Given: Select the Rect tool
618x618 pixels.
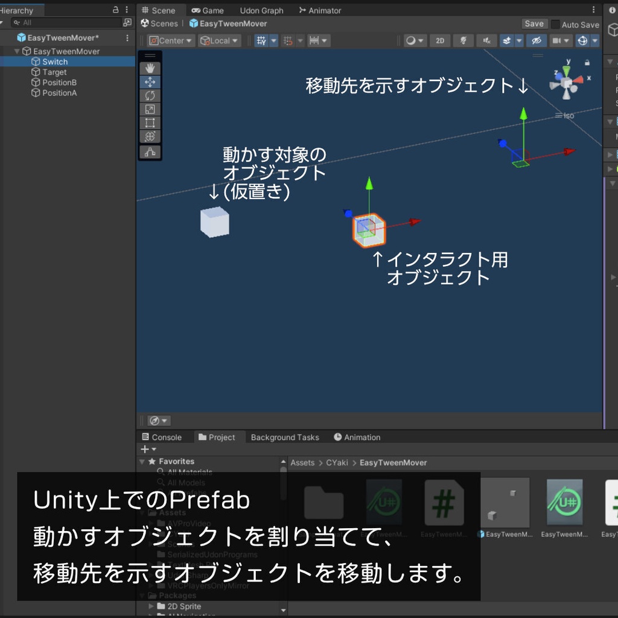Looking at the screenshot, I should 150,123.
